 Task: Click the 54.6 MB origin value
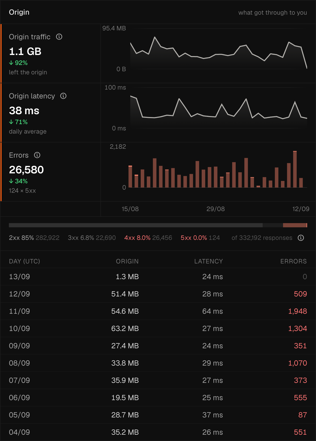(x=125, y=311)
